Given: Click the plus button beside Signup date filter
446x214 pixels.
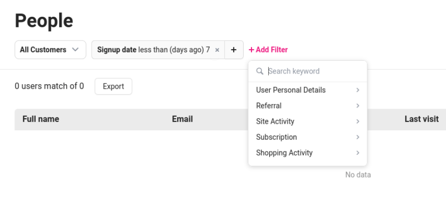Looking at the screenshot, I should [x=234, y=50].
